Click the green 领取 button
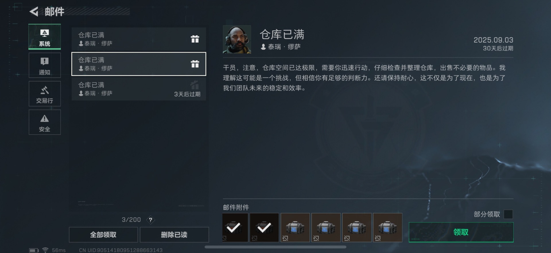 (461, 232)
